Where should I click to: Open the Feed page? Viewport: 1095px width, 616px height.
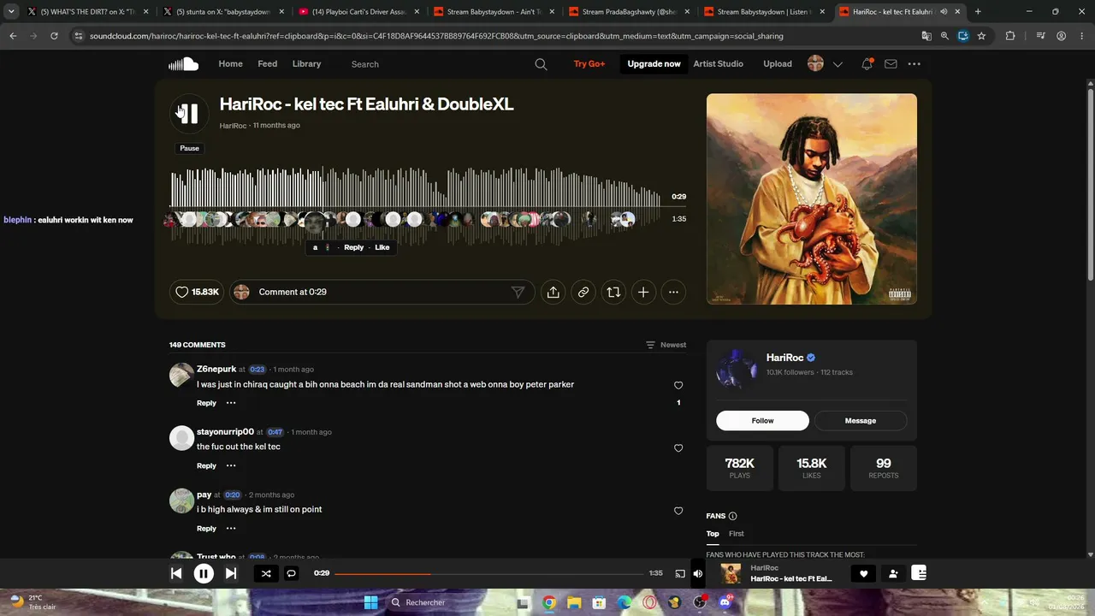(x=268, y=64)
